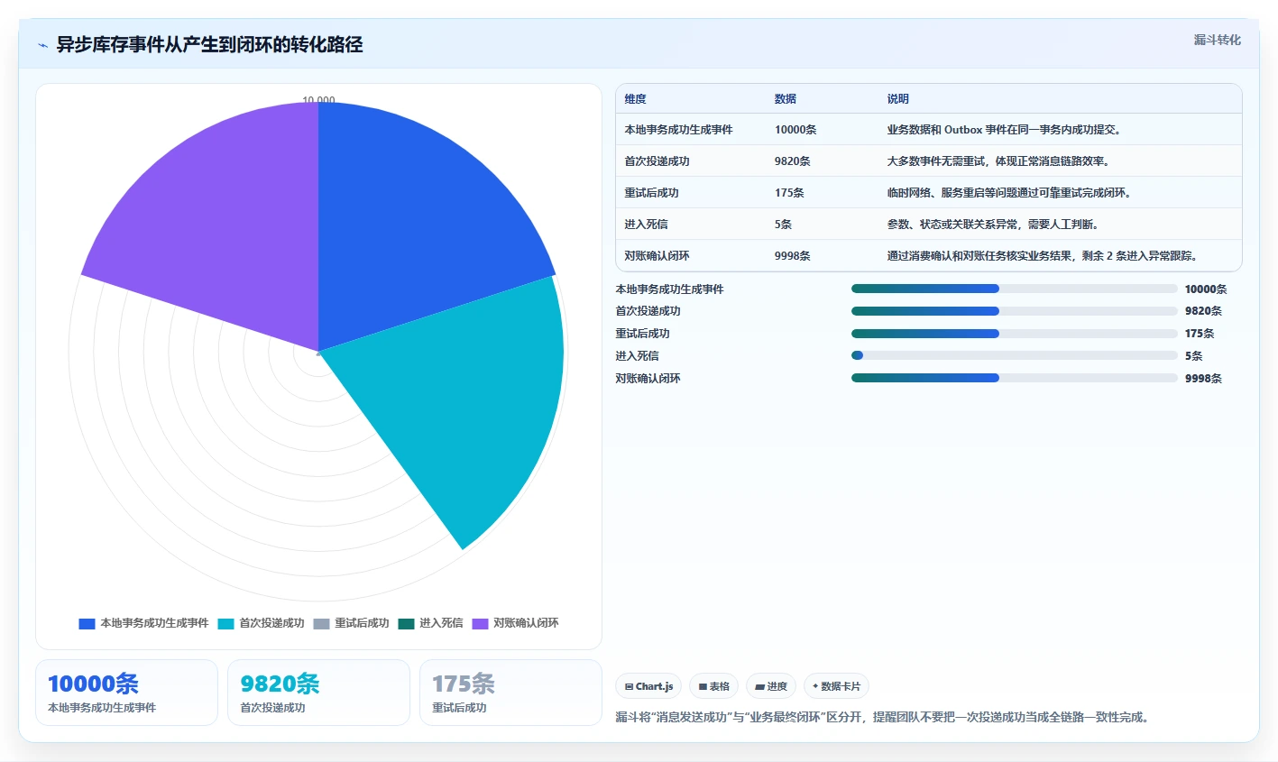
Task: Click the 10000条 data card
Action: (126, 693)
